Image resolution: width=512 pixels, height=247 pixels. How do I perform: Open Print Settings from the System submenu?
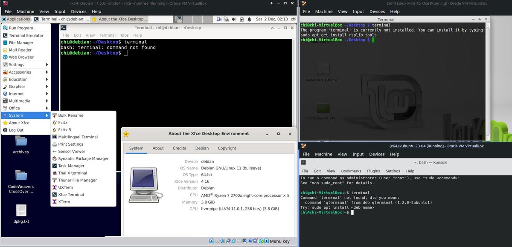coord(83,144)
